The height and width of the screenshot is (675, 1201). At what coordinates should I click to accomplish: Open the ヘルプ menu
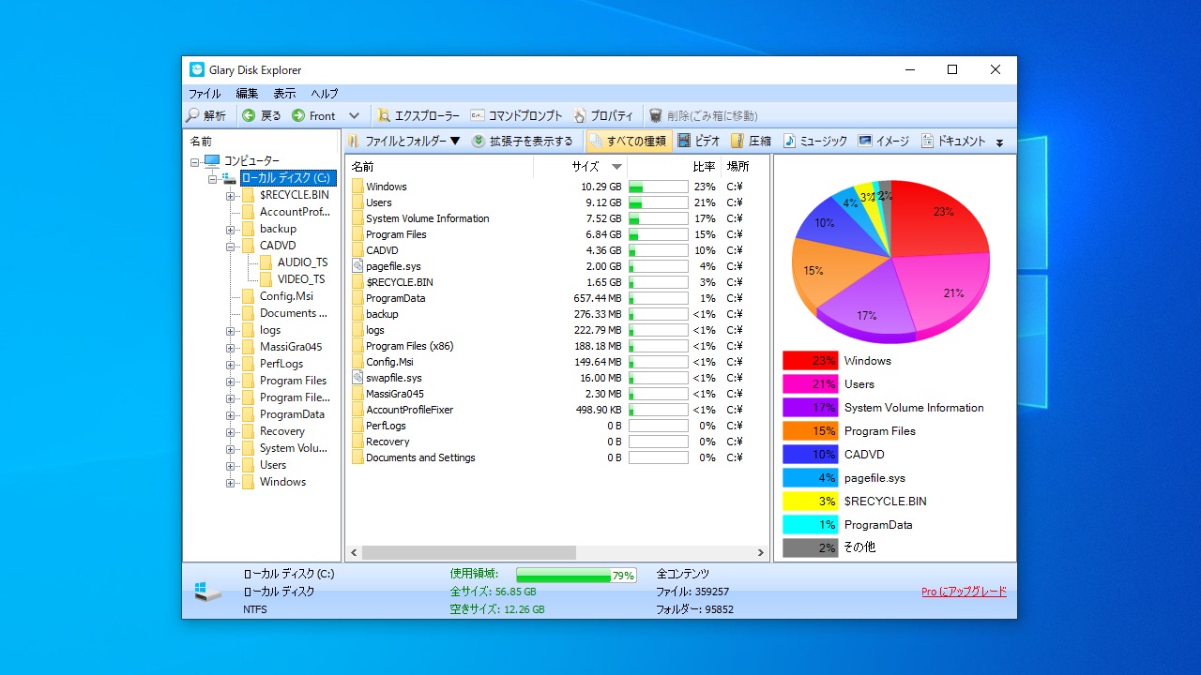[x=325, y=94]
